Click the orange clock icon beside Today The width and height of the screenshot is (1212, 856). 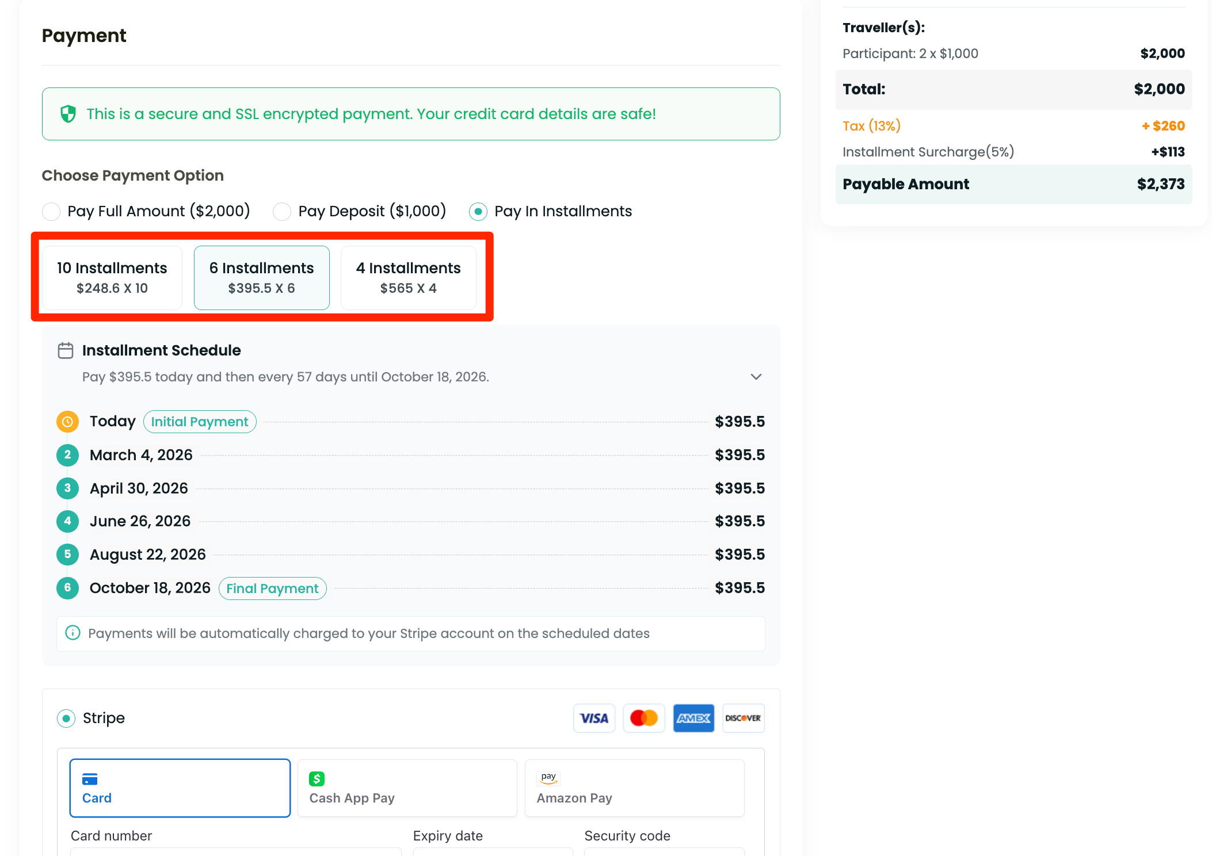click(x=67, y=422)
